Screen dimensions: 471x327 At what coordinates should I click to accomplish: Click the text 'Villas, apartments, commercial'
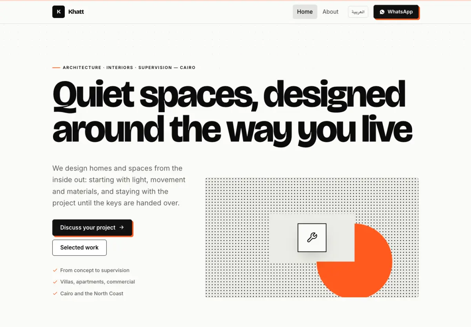(97, 282)
